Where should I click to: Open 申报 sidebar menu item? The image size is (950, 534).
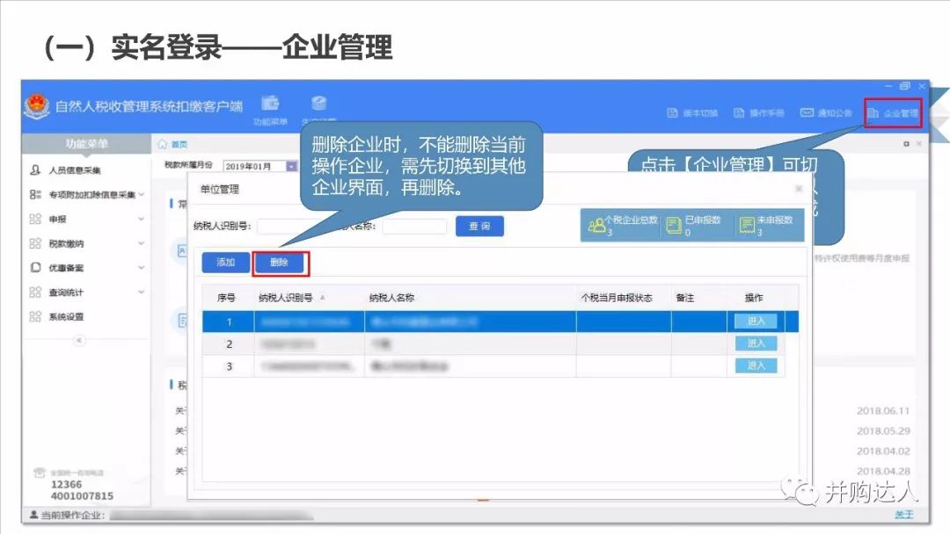click(57, 219)
